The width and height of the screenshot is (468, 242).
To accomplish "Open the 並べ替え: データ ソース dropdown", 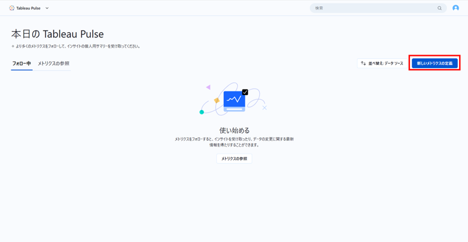I will pyautogui.click(x=382, y=63).
